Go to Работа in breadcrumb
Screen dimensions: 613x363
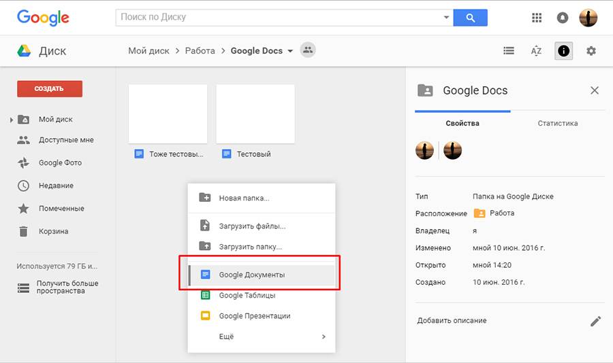(200, 51)
